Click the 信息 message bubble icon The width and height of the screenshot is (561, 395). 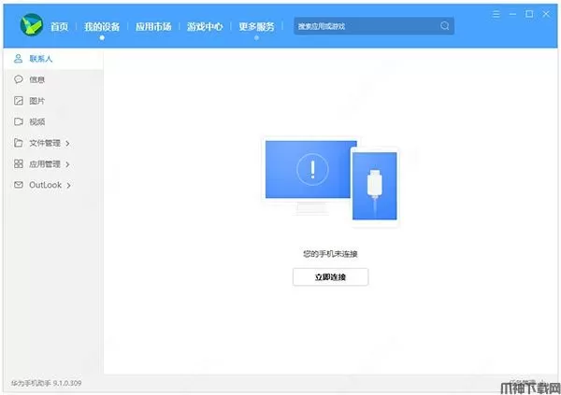point(19,79)
